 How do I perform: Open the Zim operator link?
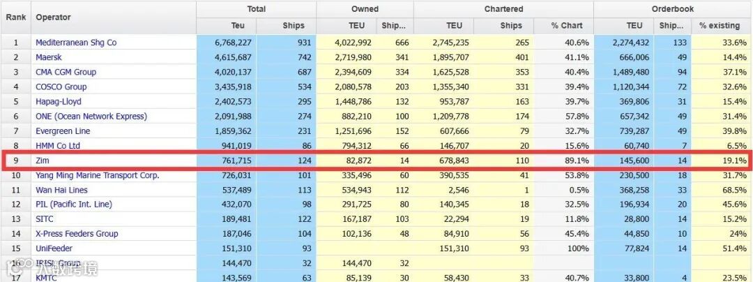click(43, 161)
